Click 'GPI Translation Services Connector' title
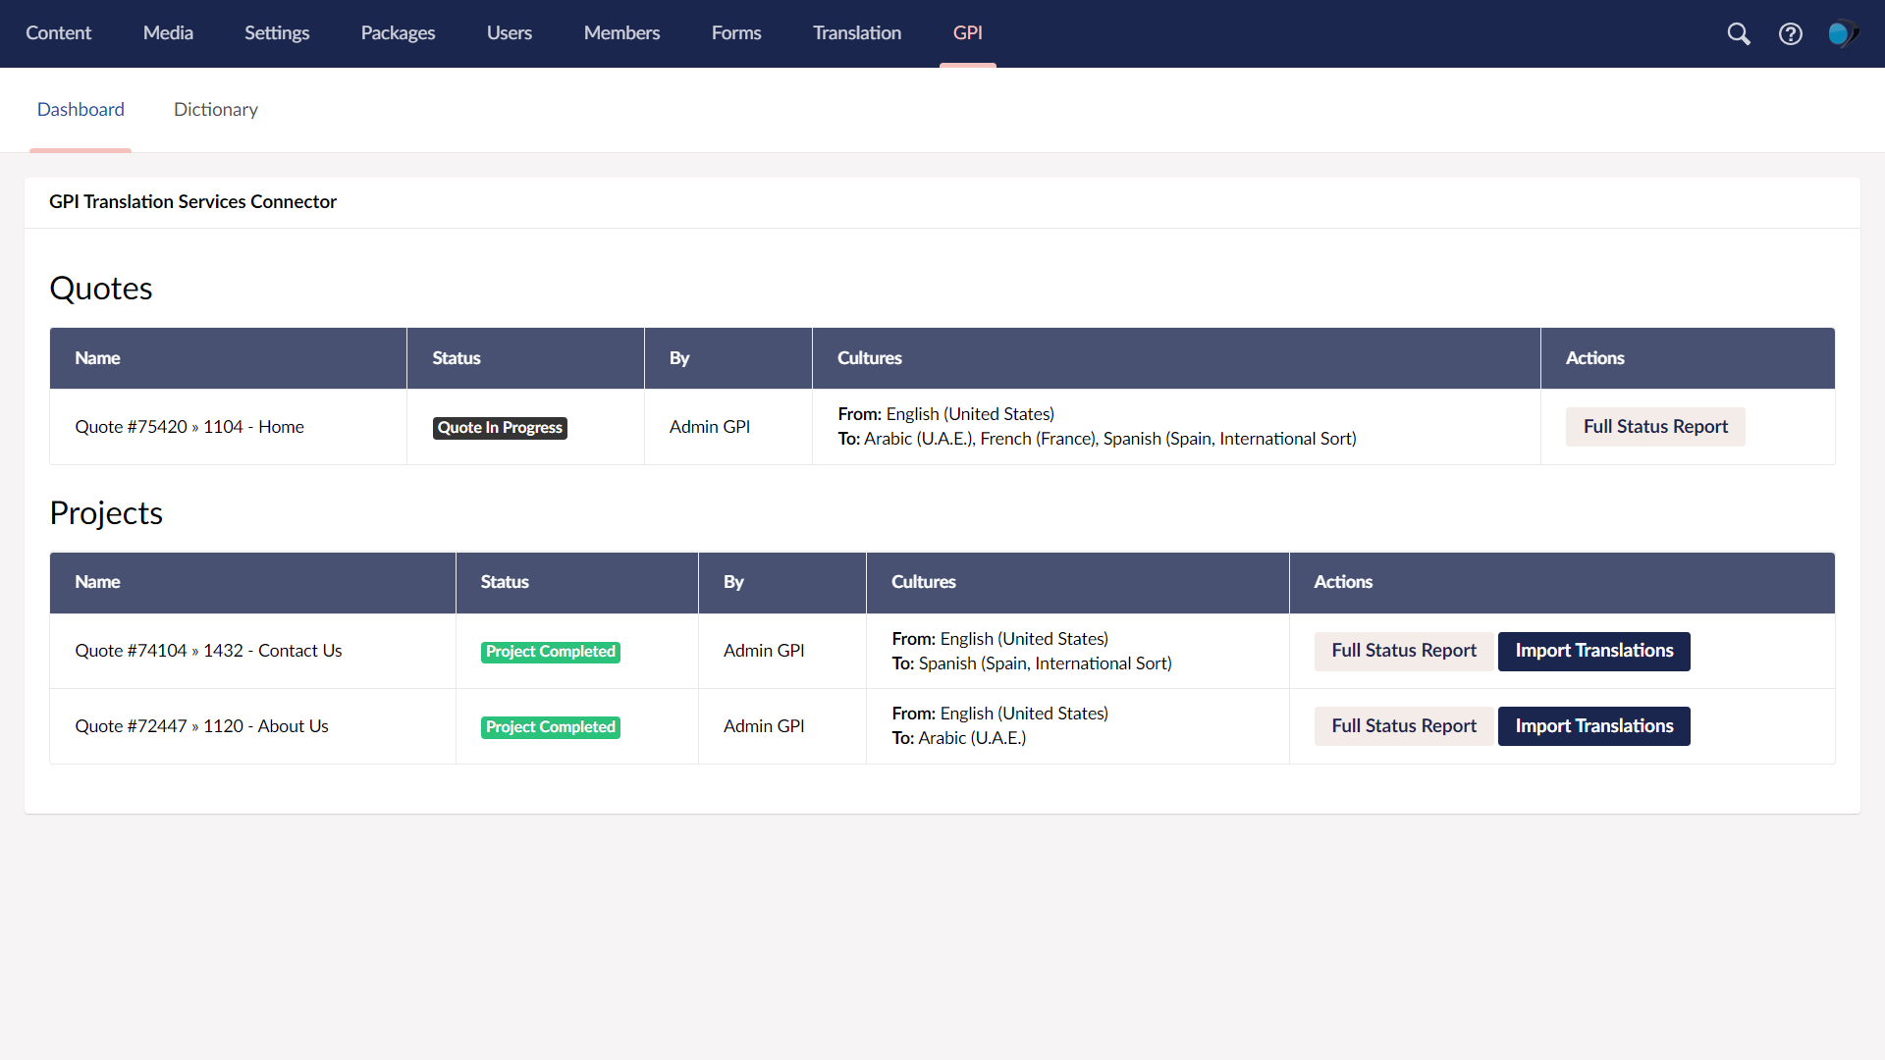The width and height of the screenshot is (1885, 1060). click(192, 201)
